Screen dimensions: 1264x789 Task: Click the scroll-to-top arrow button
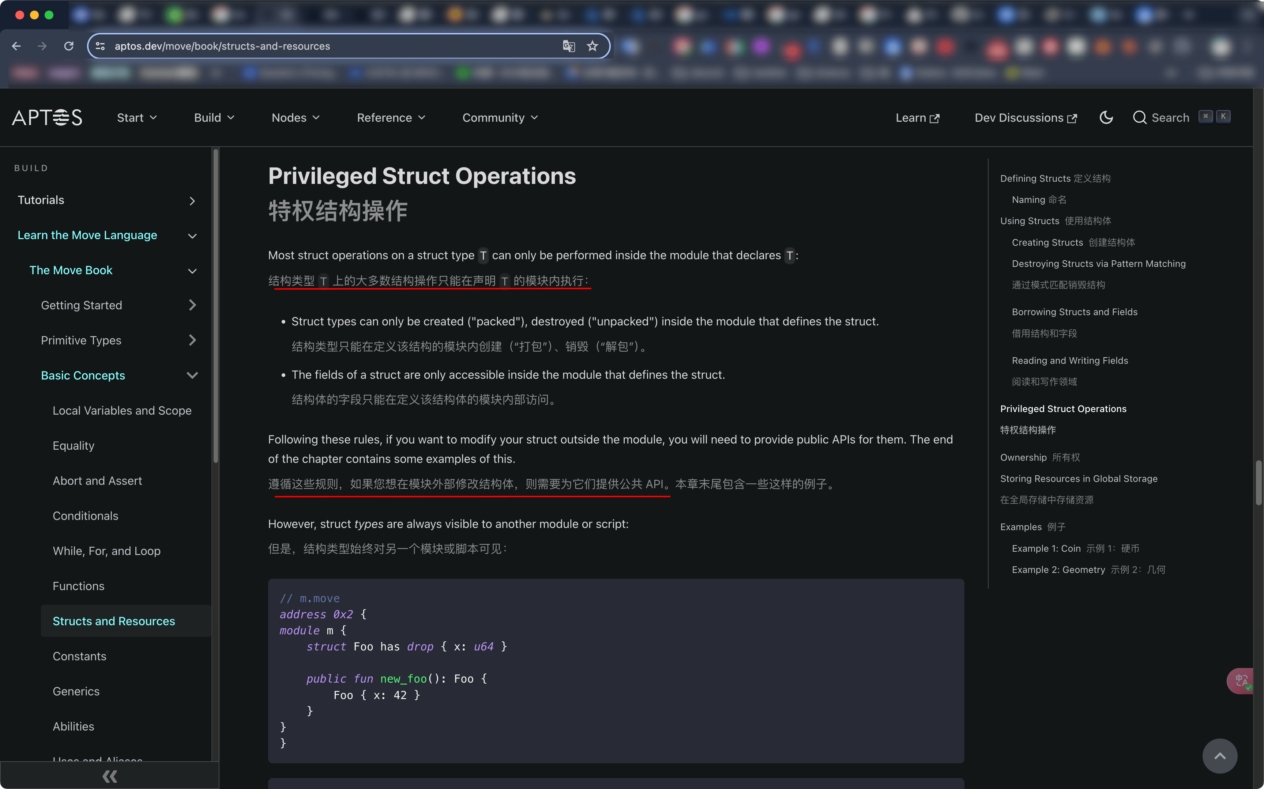click(x=1219, y=756)
